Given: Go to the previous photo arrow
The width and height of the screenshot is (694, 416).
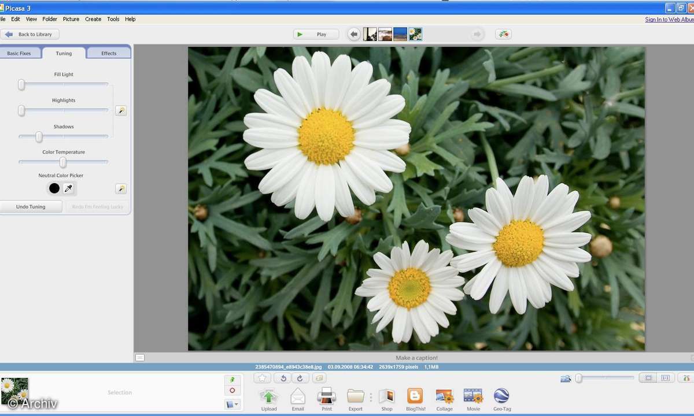Looking at the screenshot, I should (x=354, y=34).
